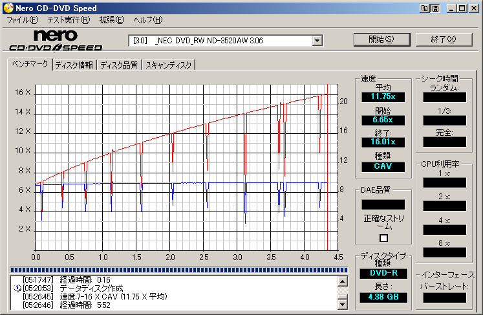Screen dimensions: 483x315
Task: Minimize the Nero CD-DVD Speed window
Action: [x=451, y=8]
